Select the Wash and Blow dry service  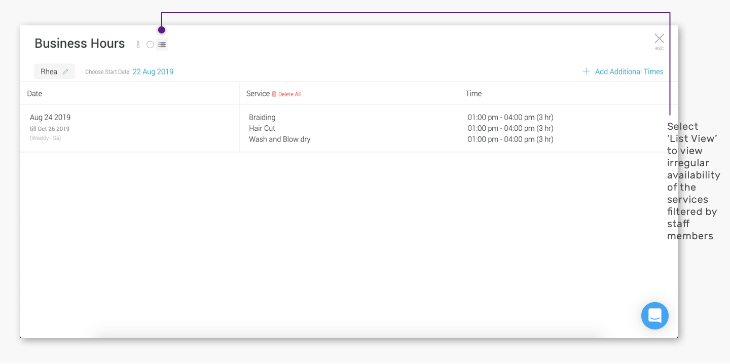[280, 139]
